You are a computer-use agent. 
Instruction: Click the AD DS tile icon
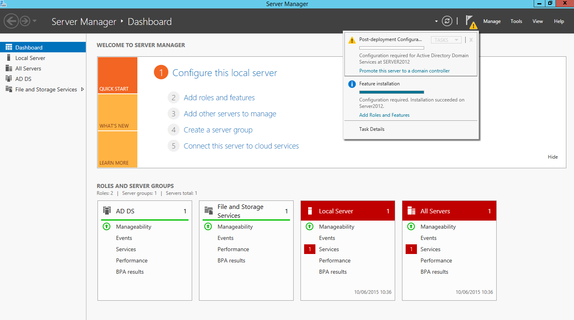pos(107,211)
